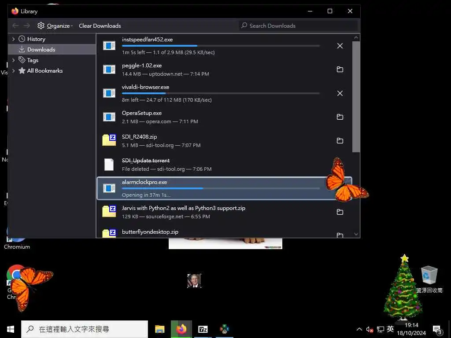Go back with the left arrow button
451x338 pixels.
(x=15, y=26)
